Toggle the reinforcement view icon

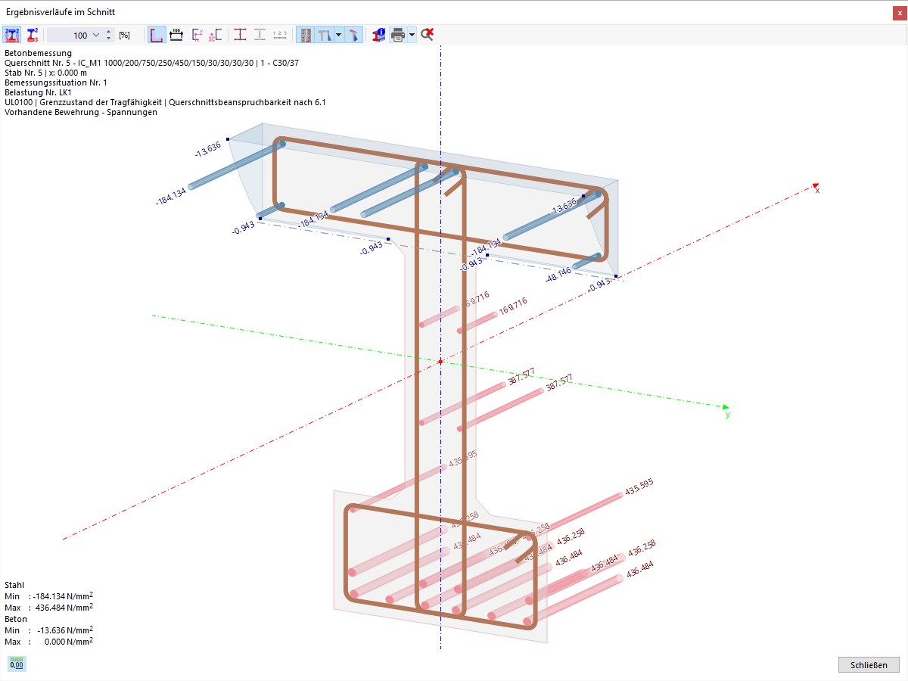[x=306, y=35]
